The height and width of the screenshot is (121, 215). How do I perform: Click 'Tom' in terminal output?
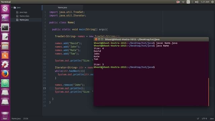(x=96, y=59)
